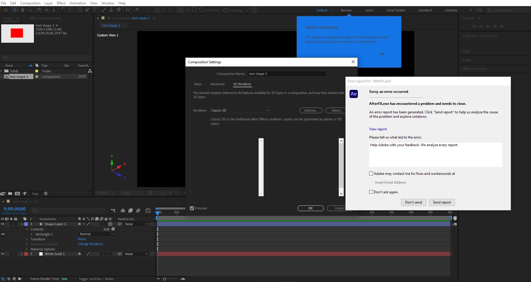This screenshot has height=282, width=531.
Task: Open the Effect menu
Action: coord(61,3)
